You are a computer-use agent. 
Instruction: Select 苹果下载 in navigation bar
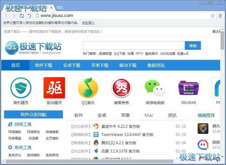100,65
